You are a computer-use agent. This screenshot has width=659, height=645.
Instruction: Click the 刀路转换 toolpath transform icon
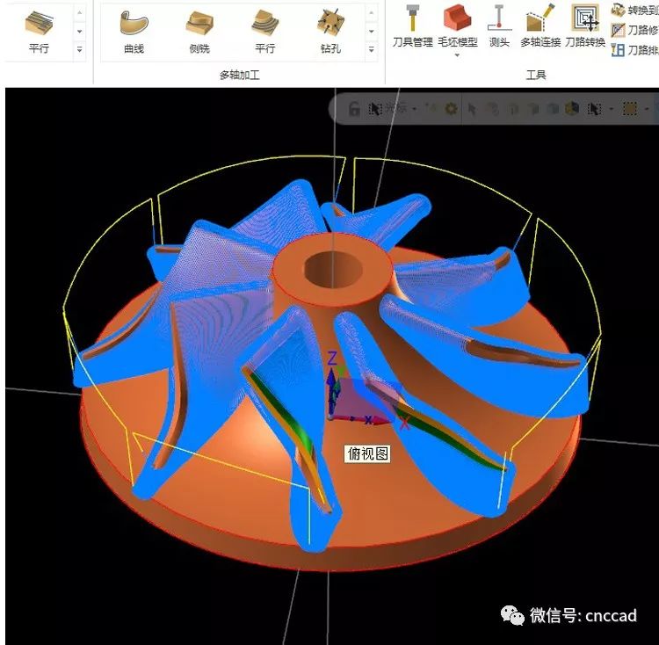584,25
